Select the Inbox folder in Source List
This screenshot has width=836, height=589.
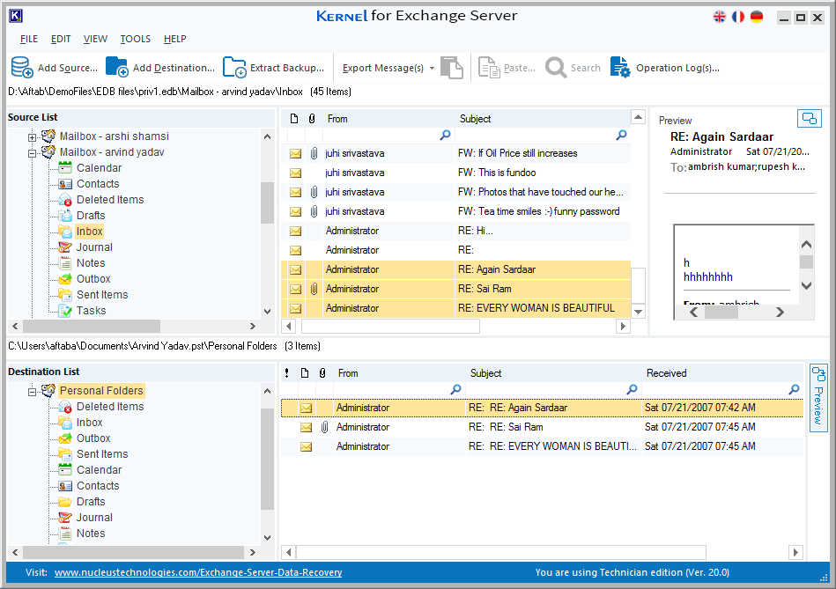[89, 232]
